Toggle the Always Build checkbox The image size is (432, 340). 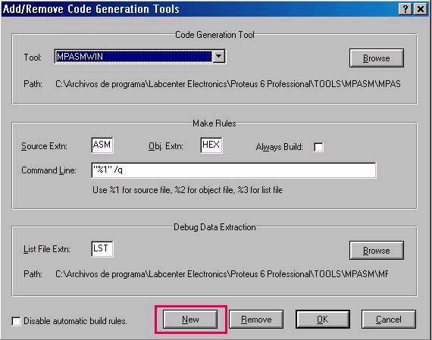318,147
